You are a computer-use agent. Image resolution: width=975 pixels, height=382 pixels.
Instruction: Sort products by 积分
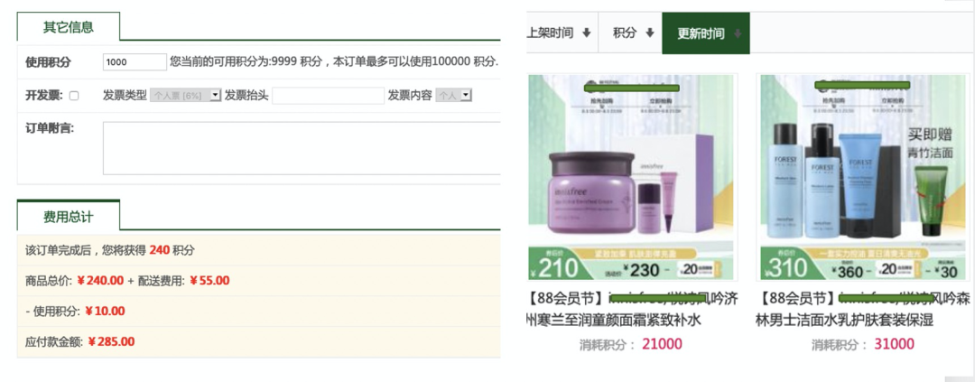[x=630, y=33]
